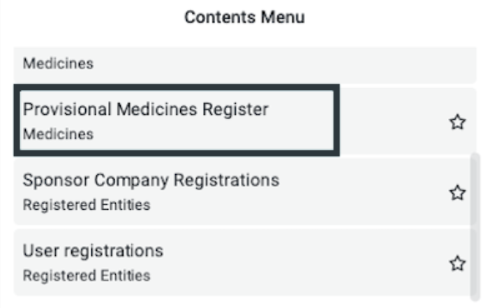Click empty area right of top Medicines label

click(x=281, y=64)
